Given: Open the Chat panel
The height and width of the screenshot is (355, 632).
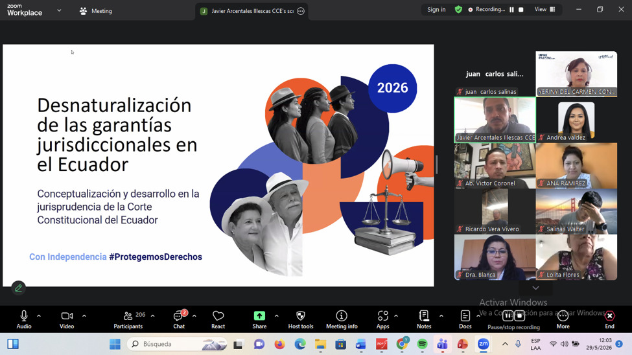Looking at the screenshot, I should pos(179,319).
